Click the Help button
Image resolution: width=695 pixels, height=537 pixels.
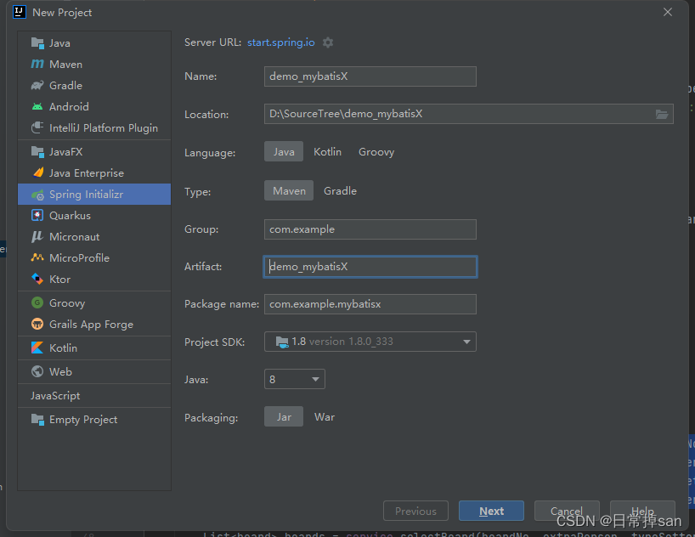(642, 511)
